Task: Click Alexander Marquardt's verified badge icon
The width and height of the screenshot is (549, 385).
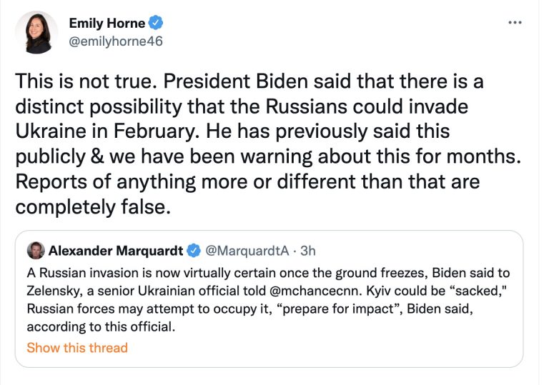Action: tap(193, 251)
